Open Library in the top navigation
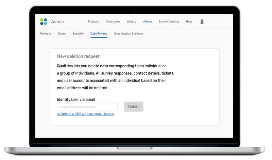This screenshot has width=272, height=160. point(131,21)
